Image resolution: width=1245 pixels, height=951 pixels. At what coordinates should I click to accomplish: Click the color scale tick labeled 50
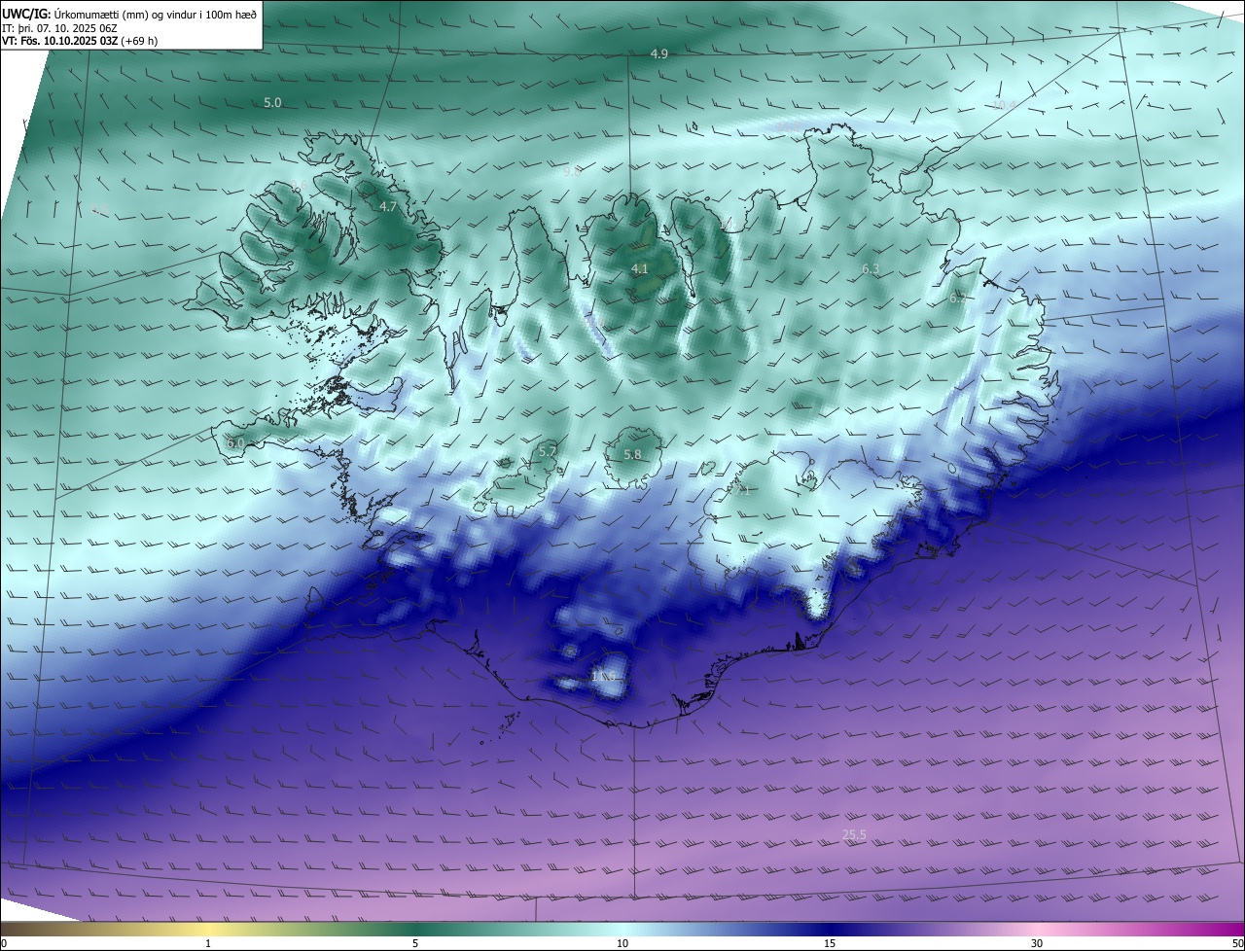[1236, 943]
